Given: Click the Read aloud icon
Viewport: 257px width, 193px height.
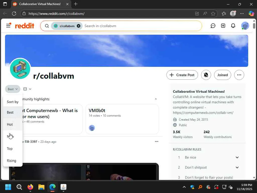Looking at the screenshot, I should pyautogui.click(x=205, y=14).
